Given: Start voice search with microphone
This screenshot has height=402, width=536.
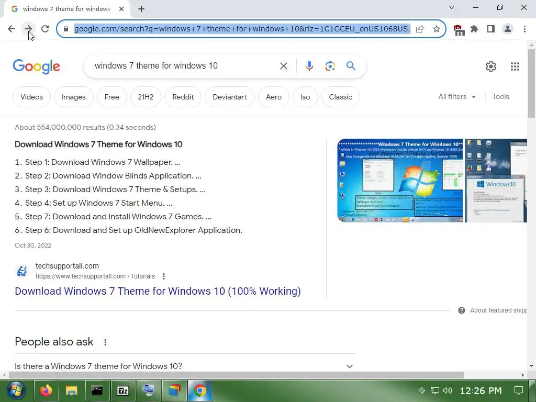Looking at the screenshot, I should pos(309,65).
